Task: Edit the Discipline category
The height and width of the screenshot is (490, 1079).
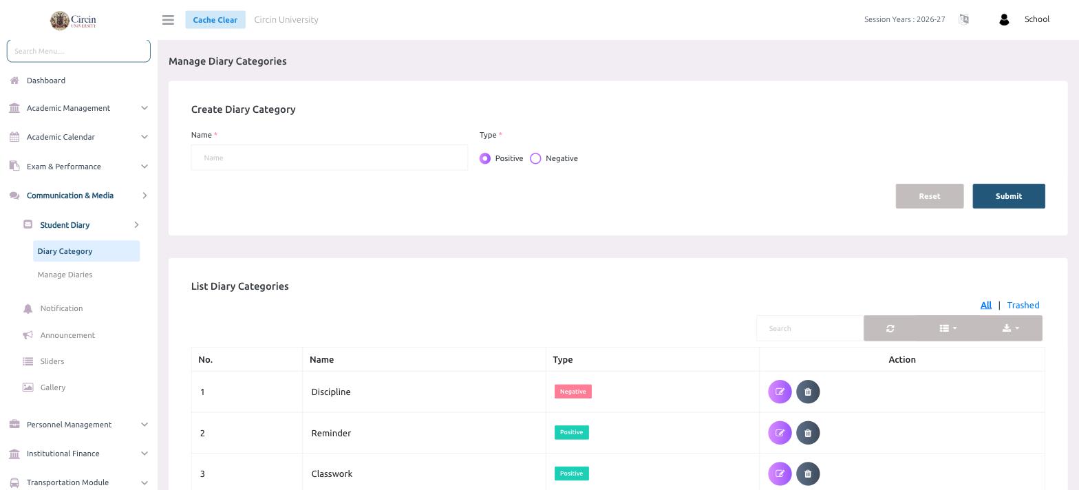Action: [780, 392]
